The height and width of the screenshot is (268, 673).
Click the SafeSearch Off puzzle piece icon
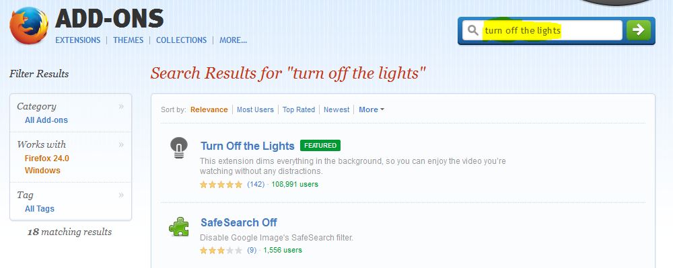click(x=178, y=227)
